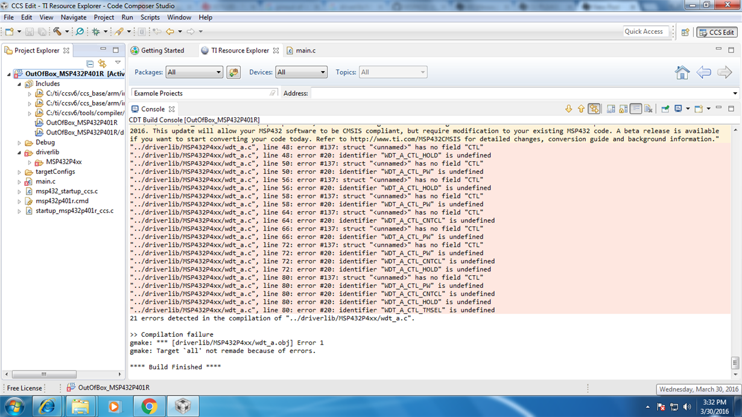742x417 pixels.
Task: Clear the console output
Action: (x=648, y=109)
